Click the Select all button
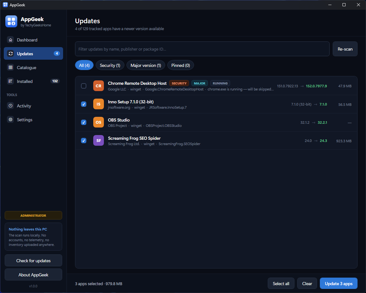Viewport: 366px width, 293px height. click(x=281, y=284)
